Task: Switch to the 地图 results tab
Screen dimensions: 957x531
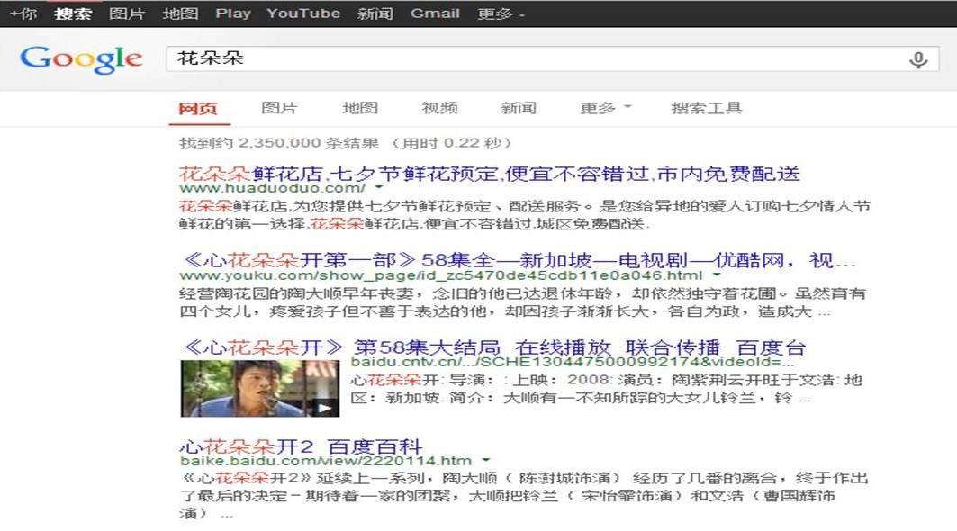Action: [x=360, y=108]
